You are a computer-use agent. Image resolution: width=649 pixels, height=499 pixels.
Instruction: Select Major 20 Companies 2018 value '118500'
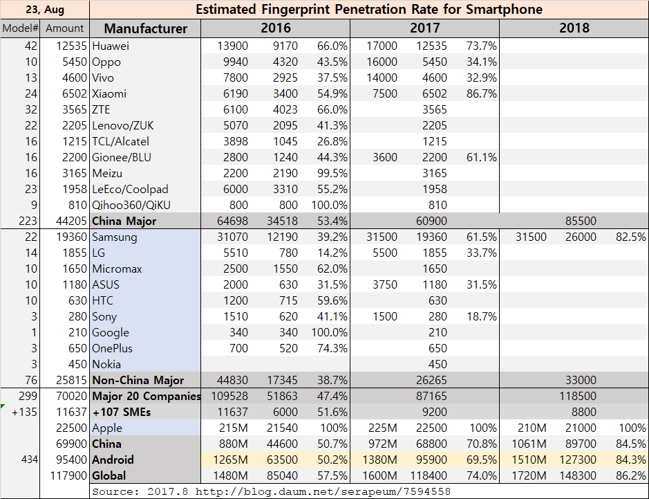pyautogui.click(x=578, y=396)
